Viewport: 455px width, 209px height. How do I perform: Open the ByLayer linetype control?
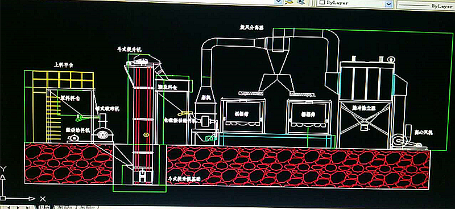tap(425, 5)
